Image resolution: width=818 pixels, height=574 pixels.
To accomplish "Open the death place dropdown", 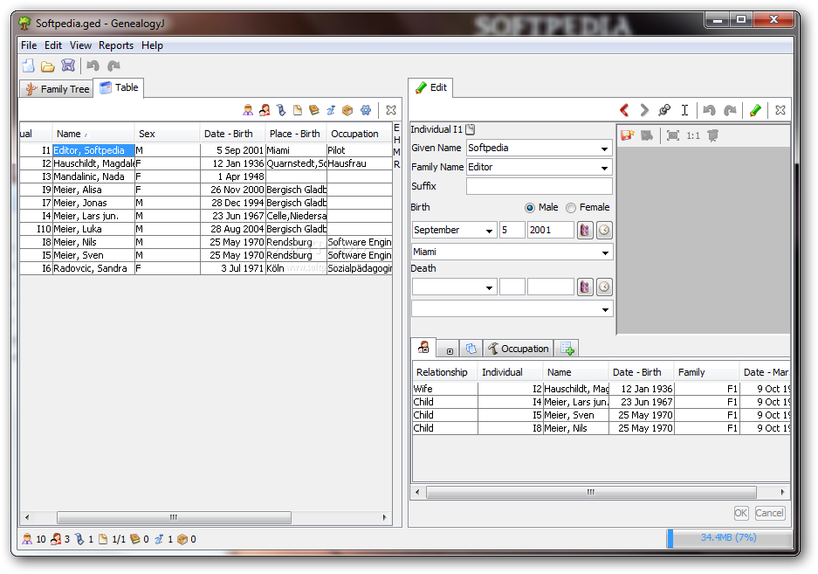I will [x=605, y=310].
